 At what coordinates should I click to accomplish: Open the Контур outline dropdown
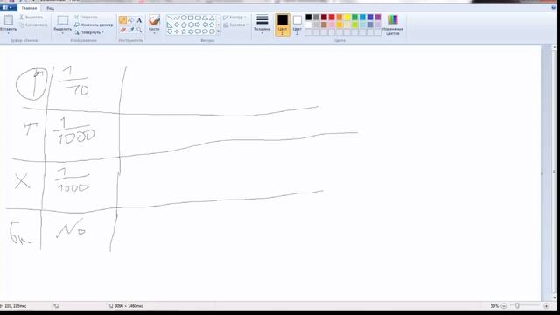pyautogui.click(x=235, y=17)
